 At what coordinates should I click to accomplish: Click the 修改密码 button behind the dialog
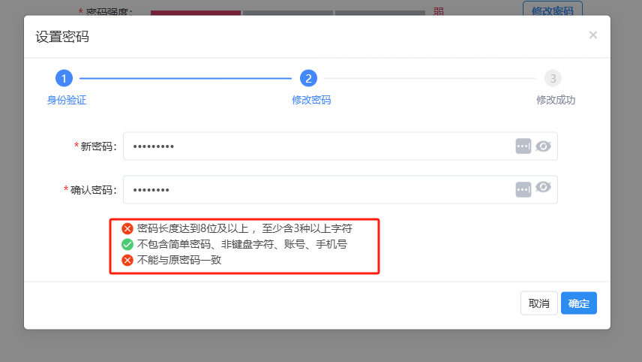click(x=552, y=9)
